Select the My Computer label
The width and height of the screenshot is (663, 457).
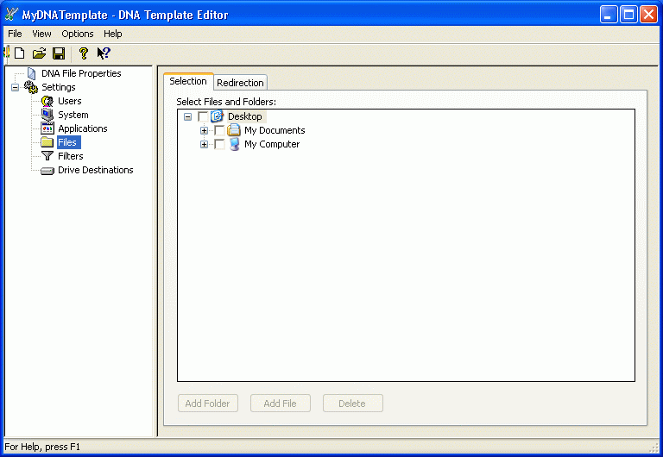pos(272,144)
